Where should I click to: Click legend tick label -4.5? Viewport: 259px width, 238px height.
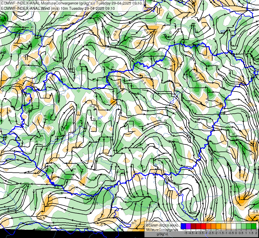click(x=191, y=233)
